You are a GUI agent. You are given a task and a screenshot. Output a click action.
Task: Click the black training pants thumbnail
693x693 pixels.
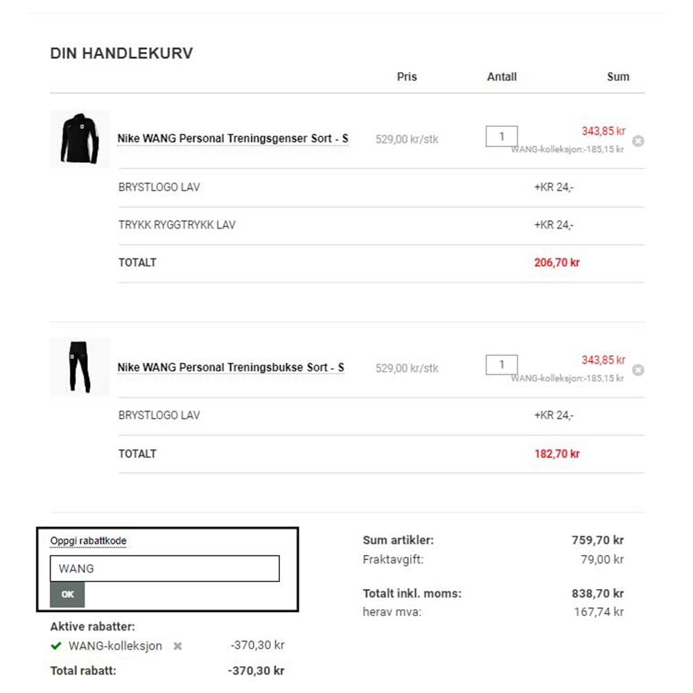pyautogui.click(x=80, y=367)
